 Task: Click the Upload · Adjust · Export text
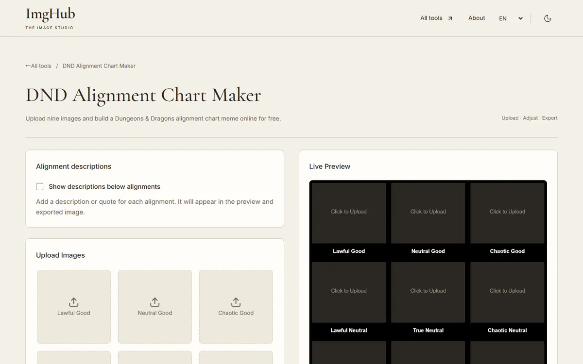click(x=530, y=118)
